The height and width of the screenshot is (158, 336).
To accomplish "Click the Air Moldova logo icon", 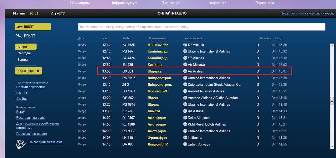I will 185,64.
